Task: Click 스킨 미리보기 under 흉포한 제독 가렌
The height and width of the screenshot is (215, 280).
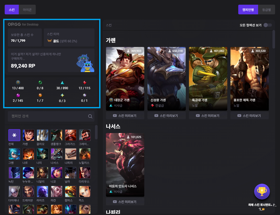Action: [249, 116]
